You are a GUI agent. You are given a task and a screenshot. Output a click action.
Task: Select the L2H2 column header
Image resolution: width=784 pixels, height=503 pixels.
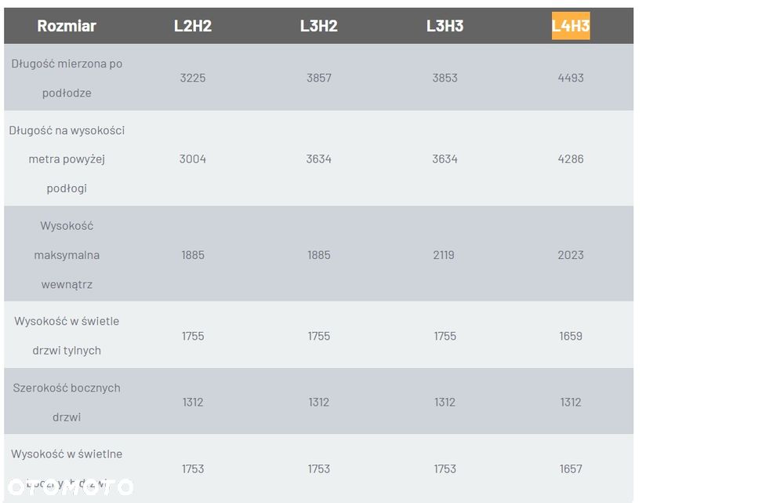click(x=193, y=26)
